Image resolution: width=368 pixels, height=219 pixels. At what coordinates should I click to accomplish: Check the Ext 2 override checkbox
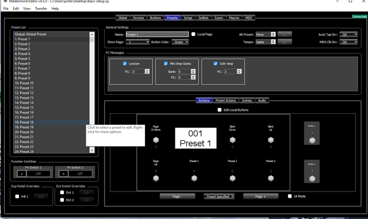(x=62, y=200)
